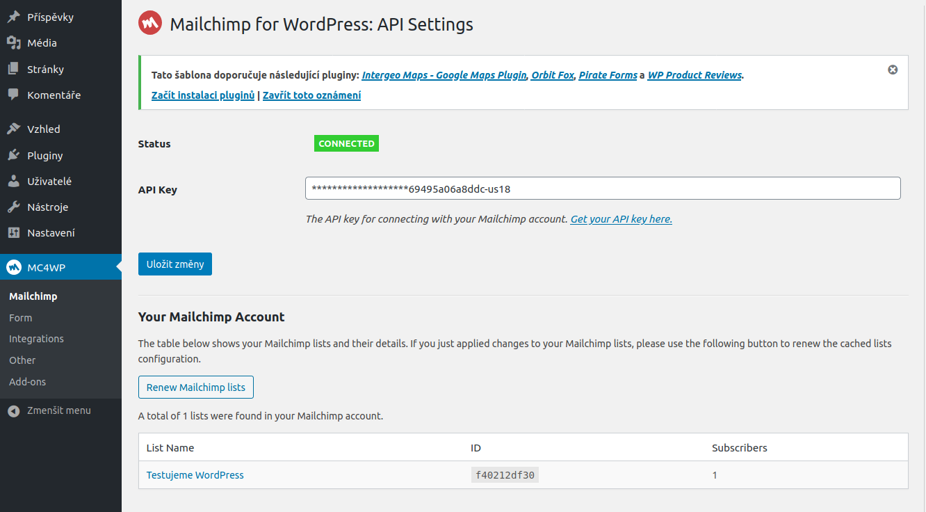Image resolution: width=926 pixels, height=512 pixels.
Task: Open the Testujeme WordPress list link
Action: click(195, 475)
